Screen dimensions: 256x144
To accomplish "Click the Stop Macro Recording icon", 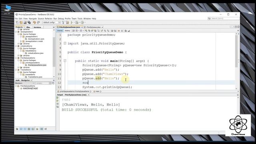I will tap(122, 30).
